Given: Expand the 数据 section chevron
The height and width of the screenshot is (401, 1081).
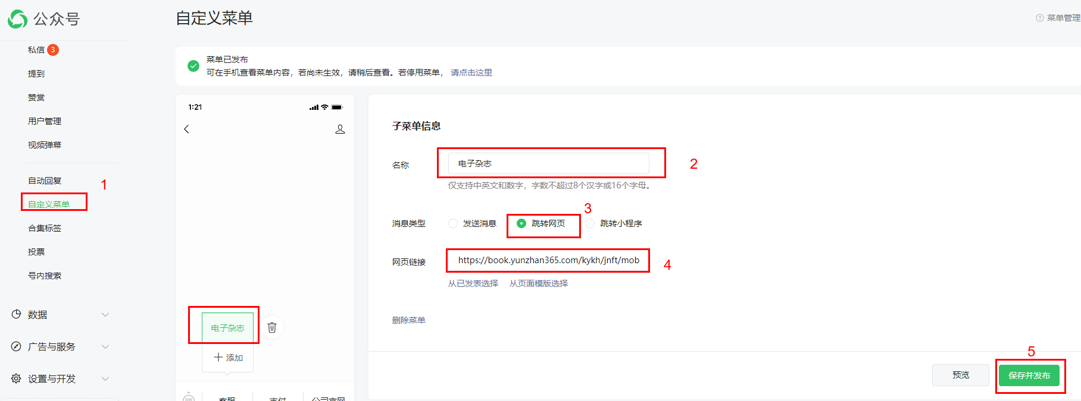Looking at the screenshot, I should pyautogui.click(x=105, y=314).
